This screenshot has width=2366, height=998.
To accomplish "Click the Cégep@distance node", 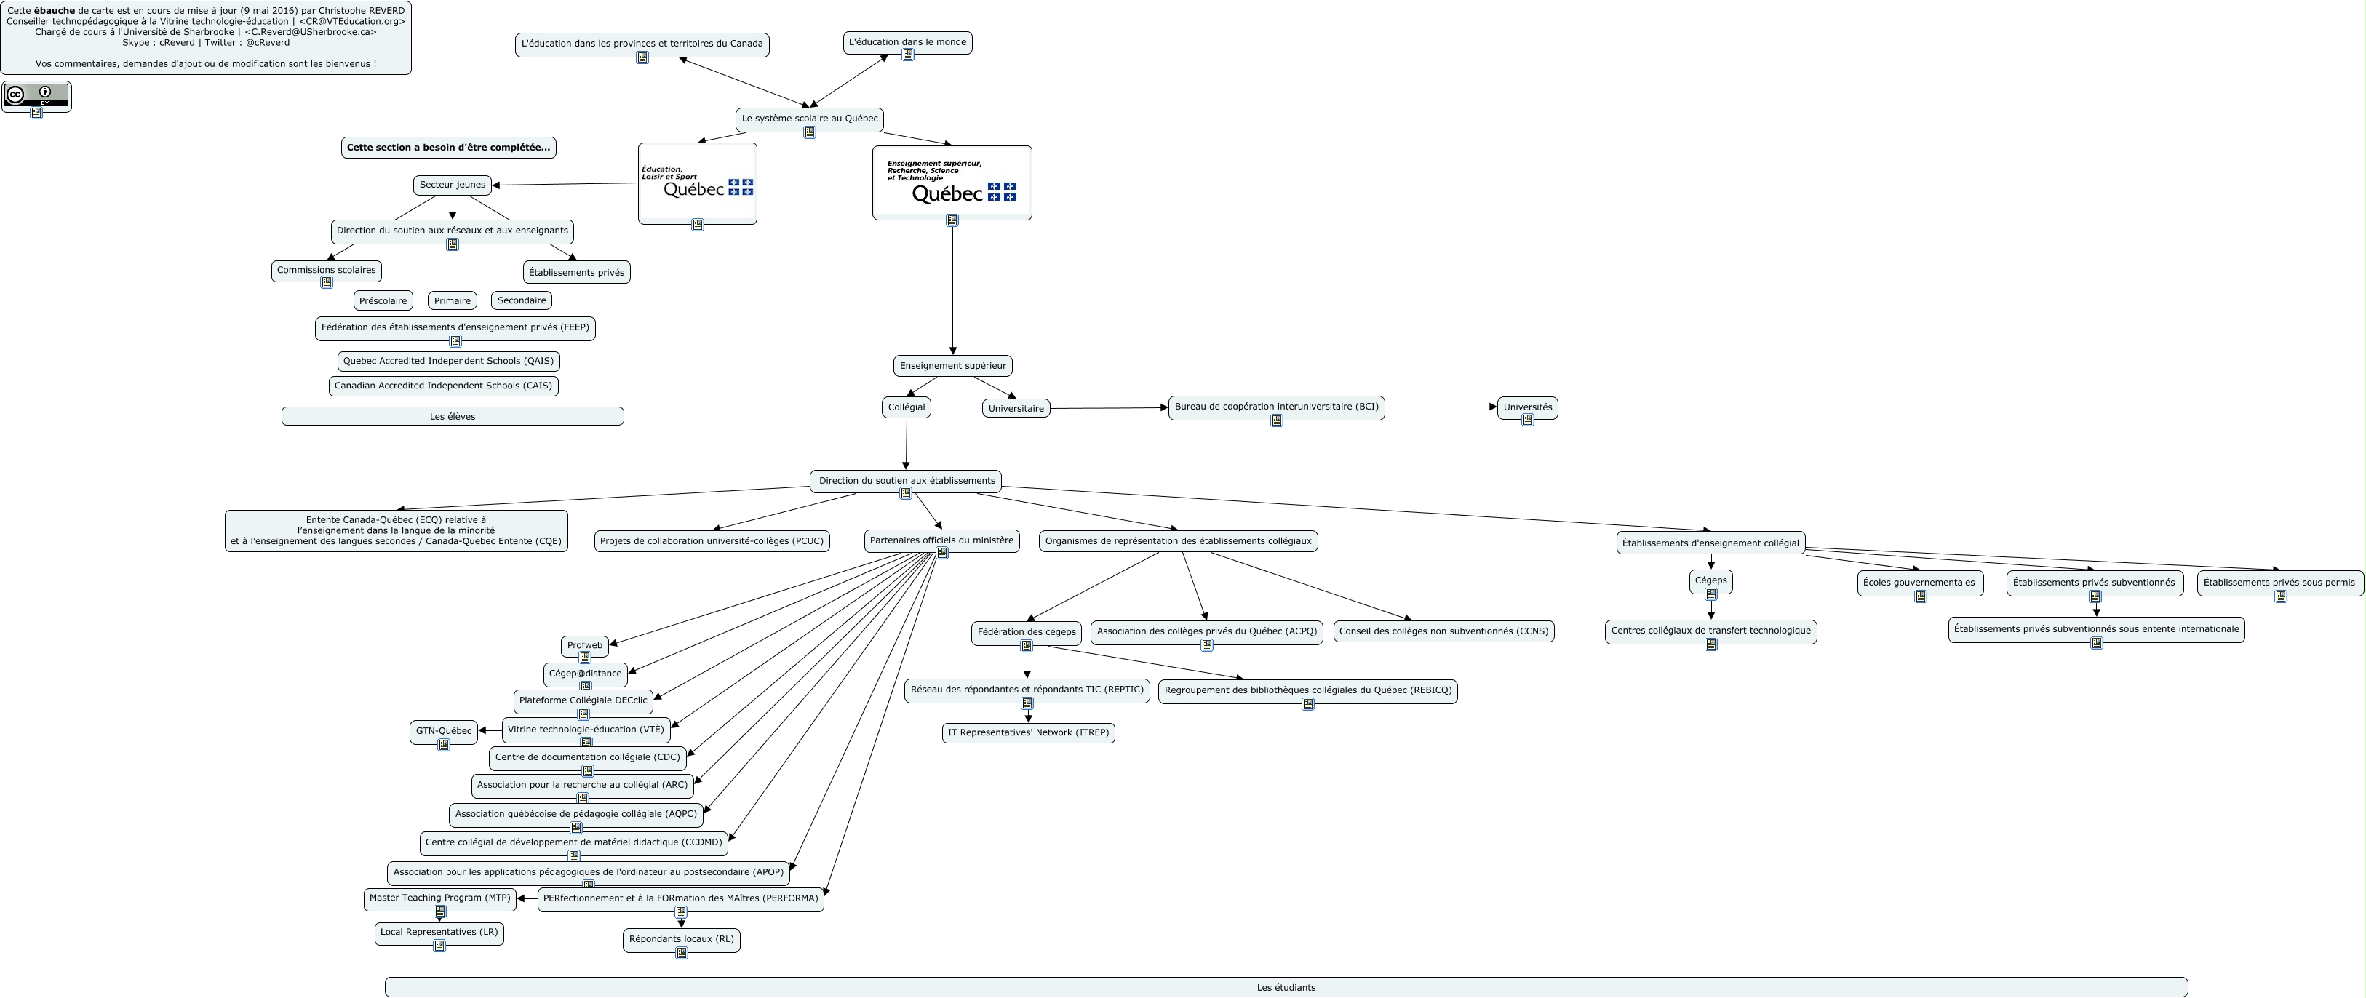I will tap(585, 674).
